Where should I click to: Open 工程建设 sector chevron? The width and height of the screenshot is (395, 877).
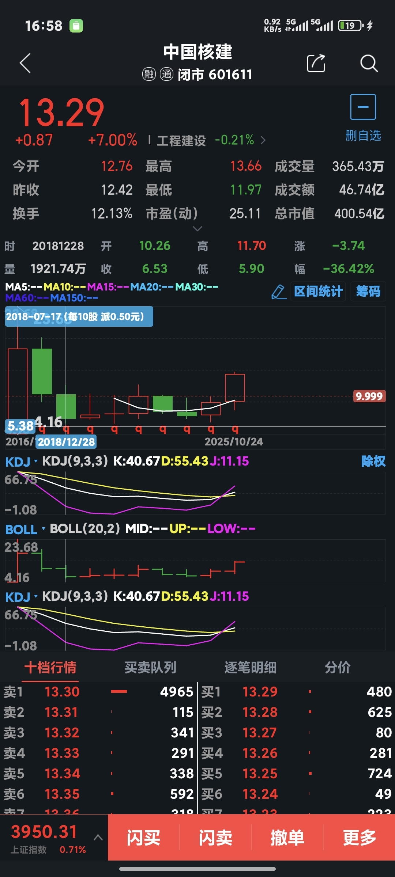coord(263,140)
